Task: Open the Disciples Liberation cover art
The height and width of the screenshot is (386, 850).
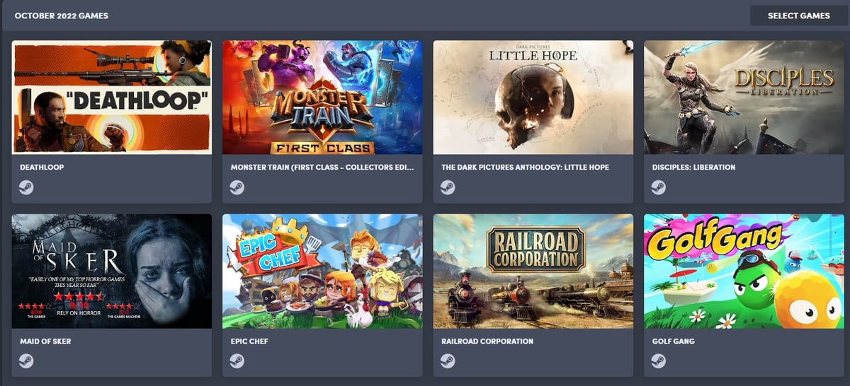Action: (744, 97)
